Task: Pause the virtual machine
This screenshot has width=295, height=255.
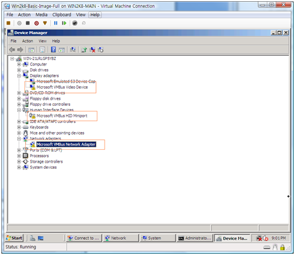Action: (56, 23)
